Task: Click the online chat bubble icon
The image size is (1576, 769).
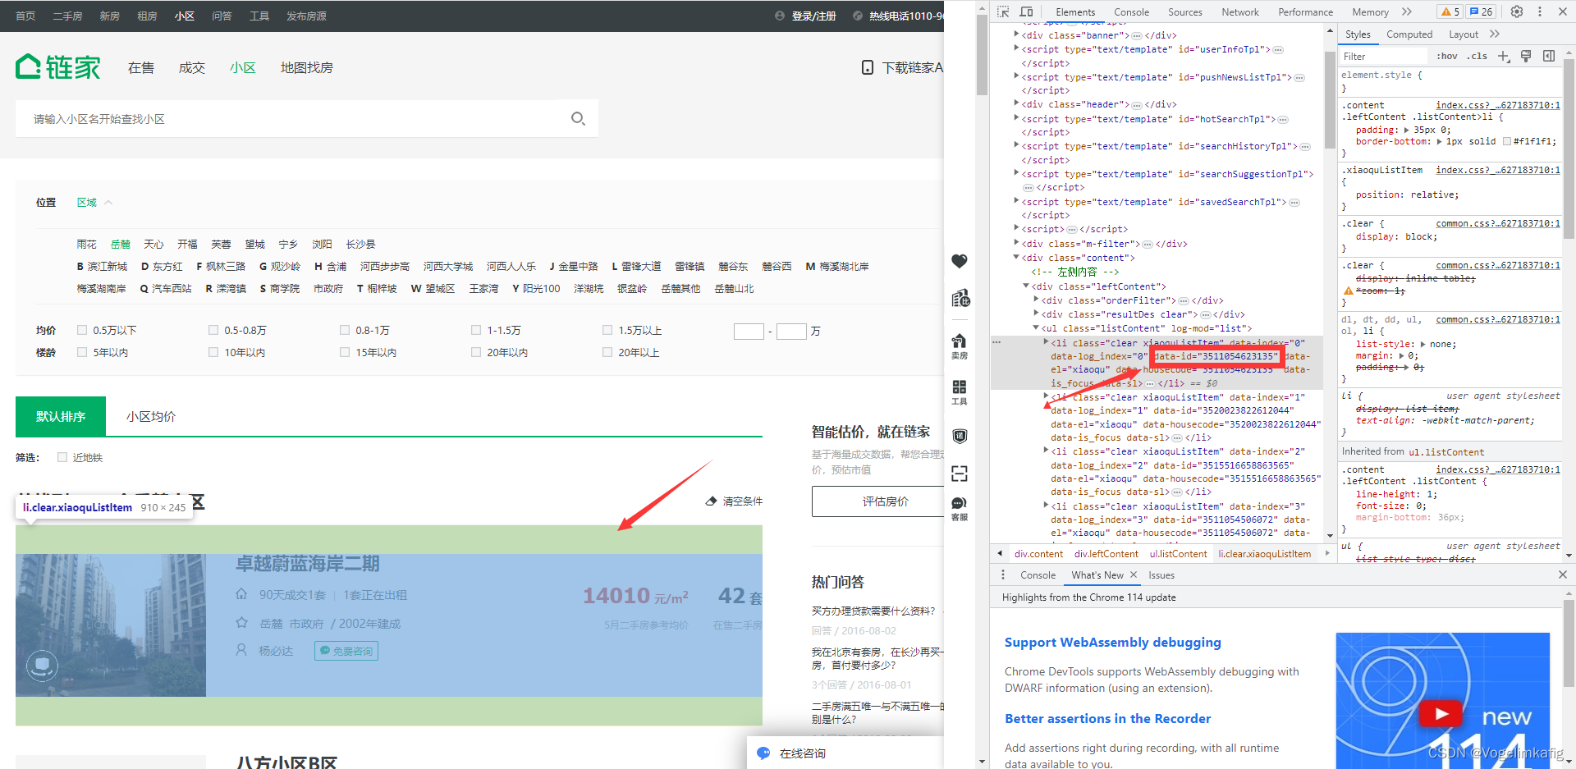Action: click(763, 753)
